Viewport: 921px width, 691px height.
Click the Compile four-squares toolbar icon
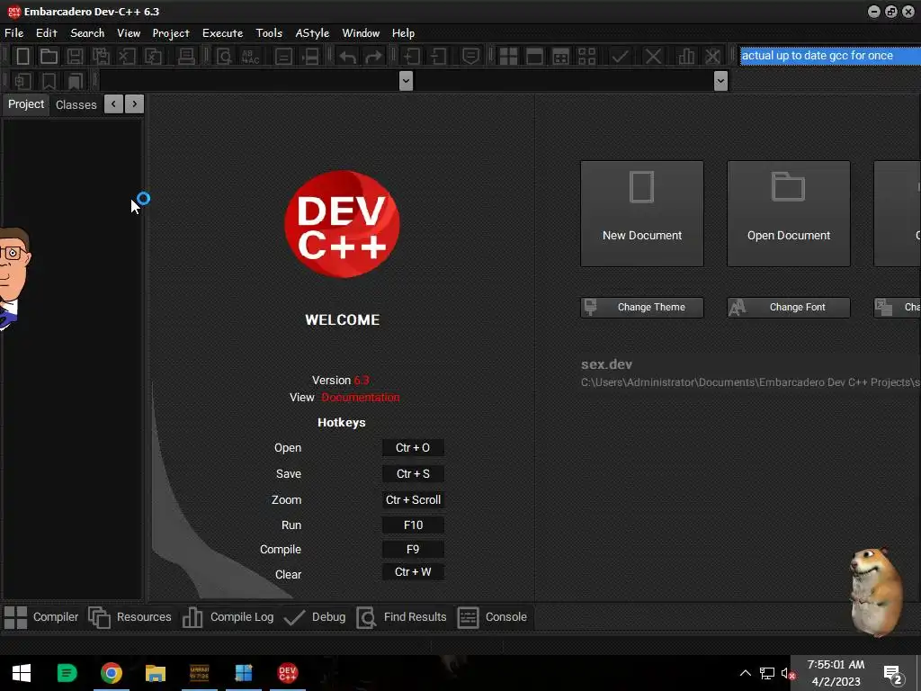pyautogui.click(x=508, y=57)
